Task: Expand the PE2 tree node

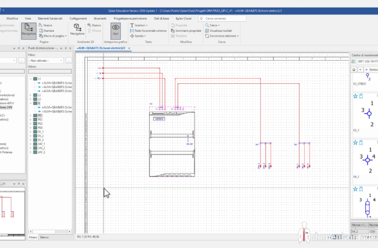Action: click(31, 119)
